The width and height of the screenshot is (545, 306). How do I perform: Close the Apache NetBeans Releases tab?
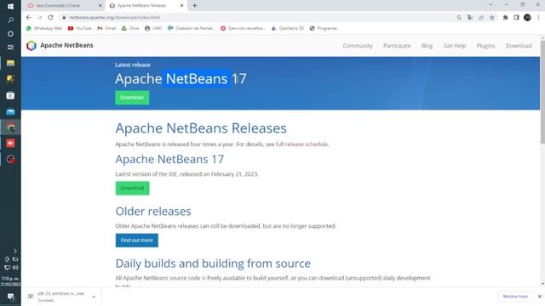click(x=181, y=6)
